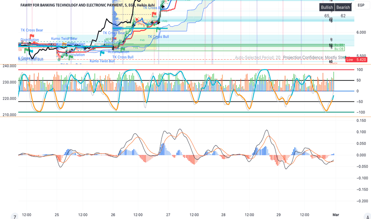Click the 'Mar' date on time axis
Screen dimensions: 371x219
336,215
